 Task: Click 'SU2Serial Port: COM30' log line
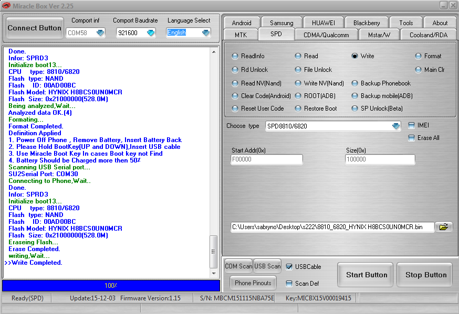[x=43, y=174]
